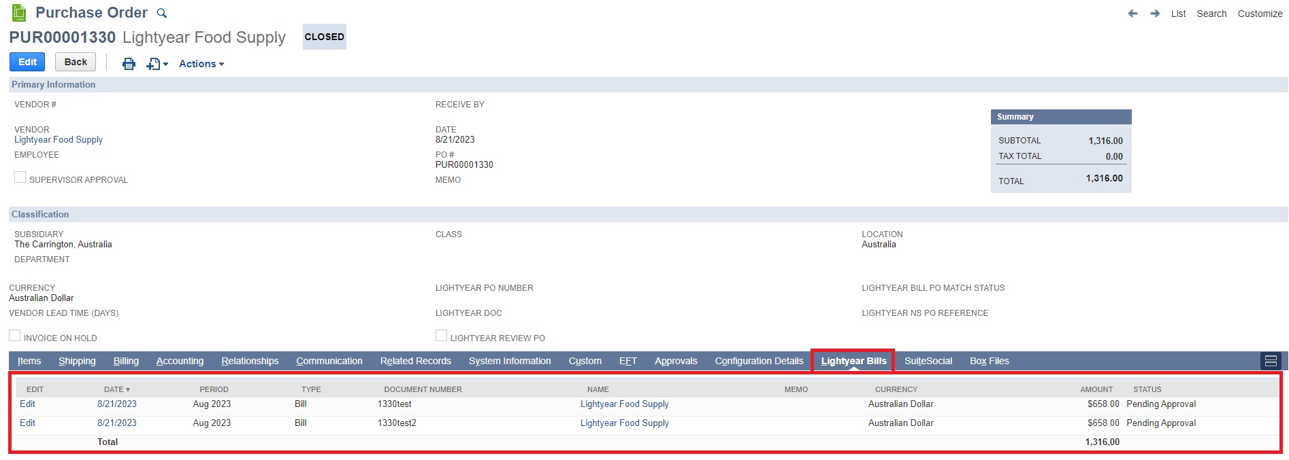Viewport: 1289px width, 460px height.
Task: Open the List link at top right
Action: click(1178, 14)
